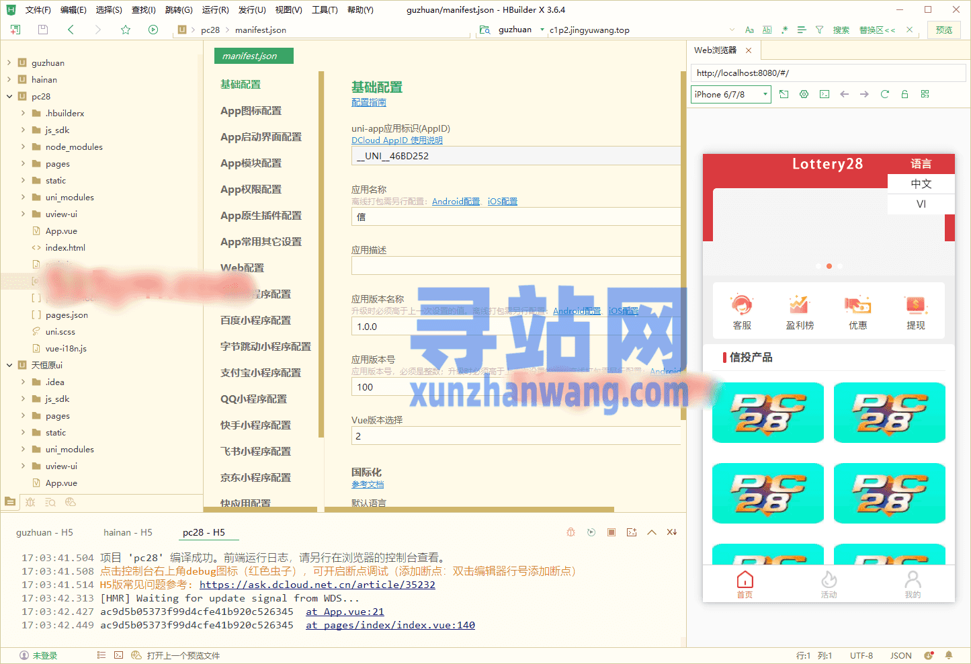Image resolution: width=971 pixels, height=664 pixels.
Task: Click the browser forward arrow
Action: (864, 94)
